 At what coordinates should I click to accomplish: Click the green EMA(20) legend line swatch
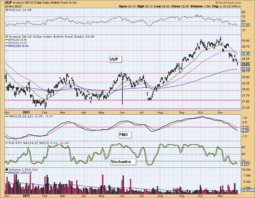(x=7, y=40)
